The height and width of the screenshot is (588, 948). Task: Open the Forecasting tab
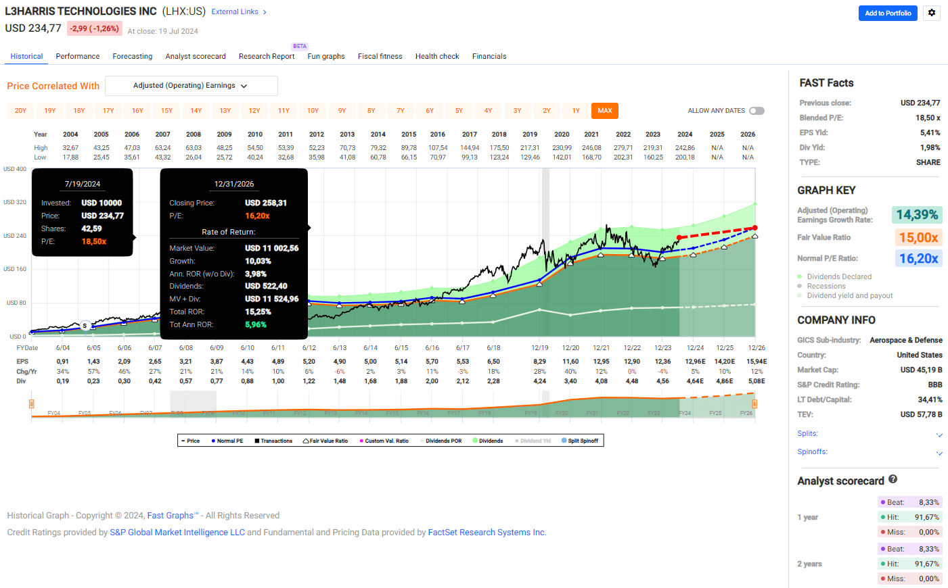(133, 57)
